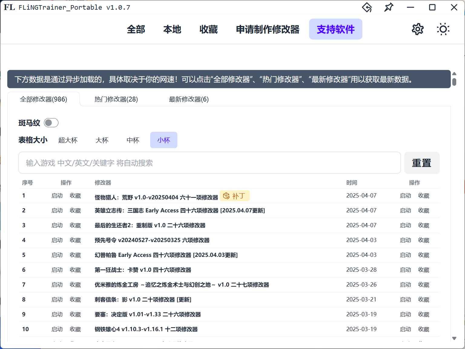Open settings via the gear icon
This screenshot has height=349, width=465.
coord(417,29)
